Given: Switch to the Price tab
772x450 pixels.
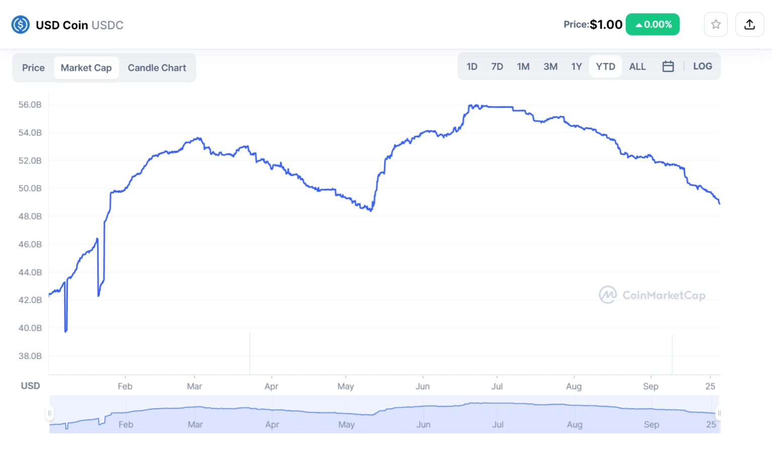Looking at the screenshot, I should (33, 68).
